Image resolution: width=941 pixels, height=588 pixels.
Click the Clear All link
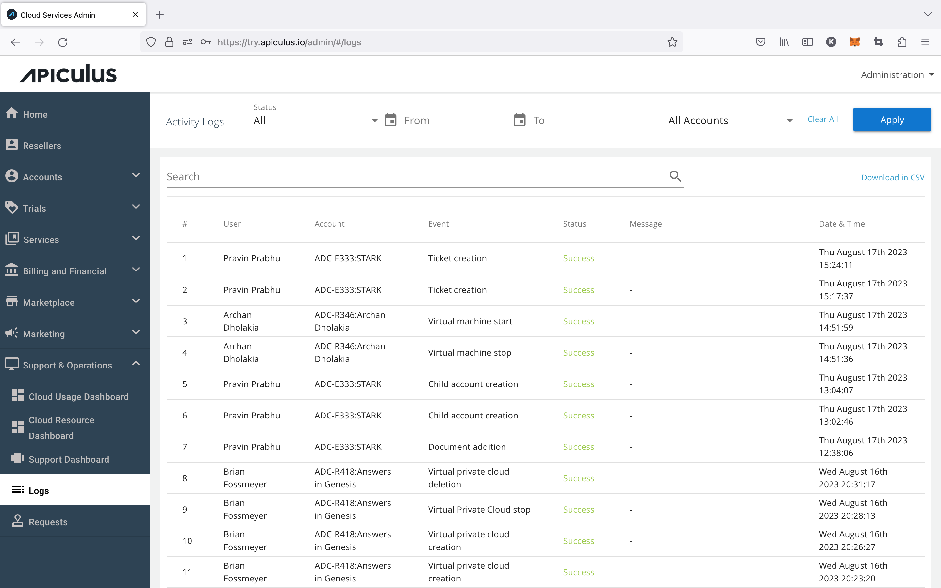coord(822,119)
